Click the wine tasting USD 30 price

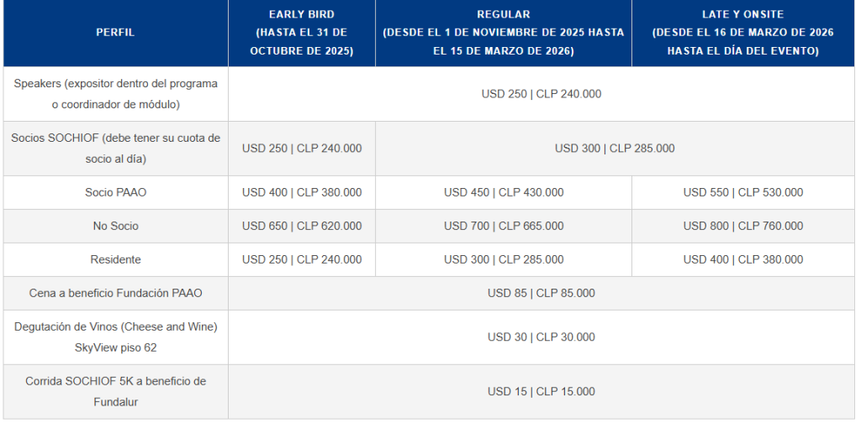click(541, 337)
